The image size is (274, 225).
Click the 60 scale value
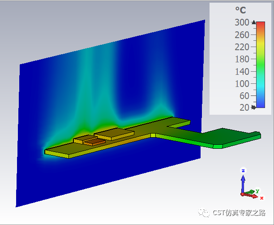244,96
